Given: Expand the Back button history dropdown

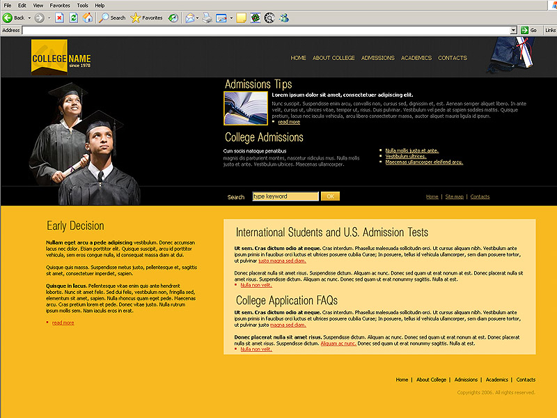Looking at the screenshot, I should pos(29,17).
